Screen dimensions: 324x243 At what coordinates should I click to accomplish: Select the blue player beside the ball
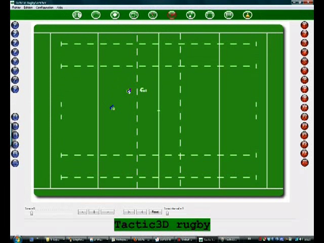(x=129, y=91)
